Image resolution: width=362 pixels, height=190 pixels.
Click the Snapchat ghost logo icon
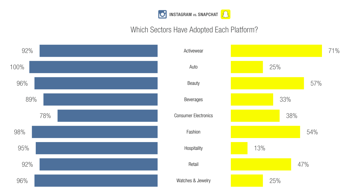tap(226, 14)
